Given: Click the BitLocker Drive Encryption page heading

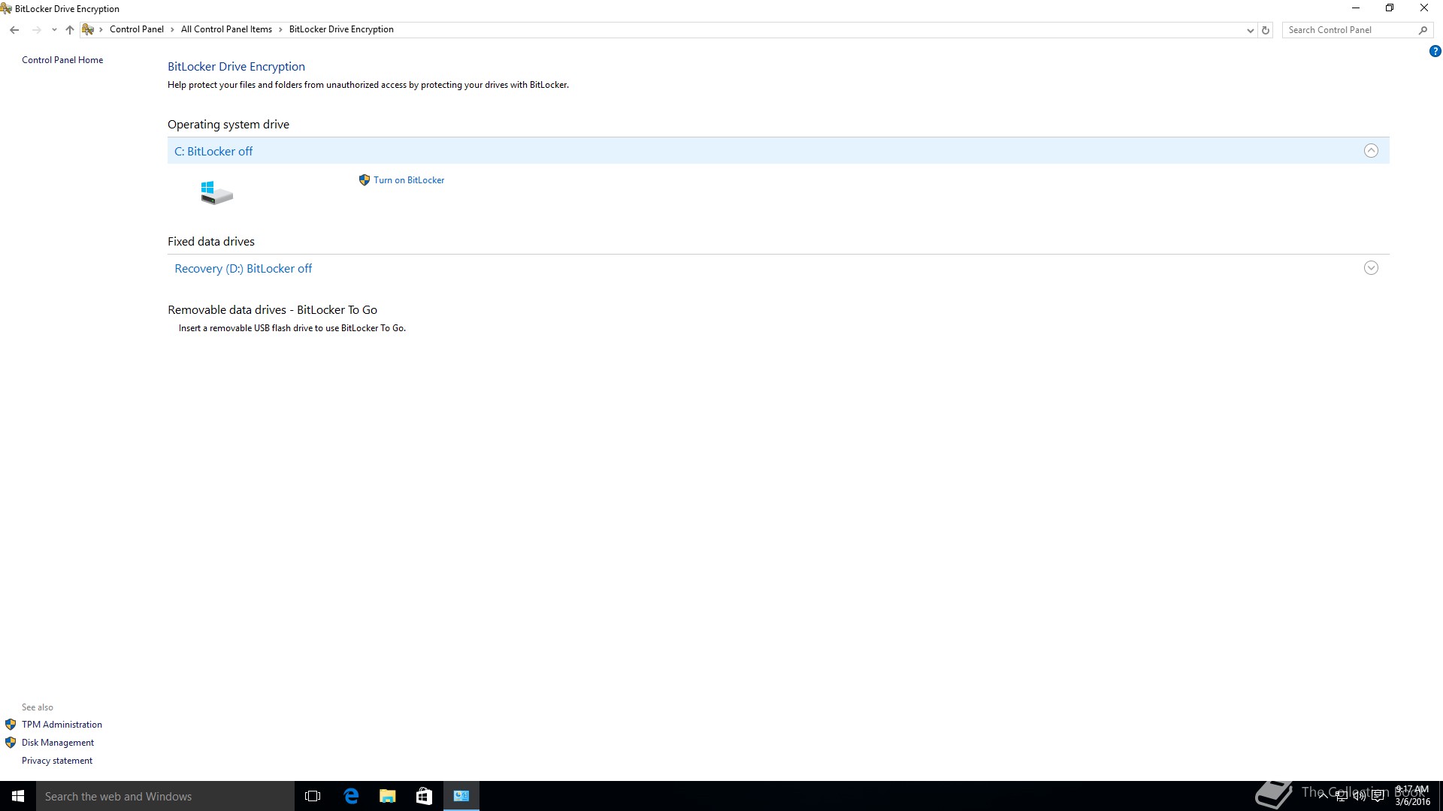Looking at the screenshot, I should tap(236, 67).
